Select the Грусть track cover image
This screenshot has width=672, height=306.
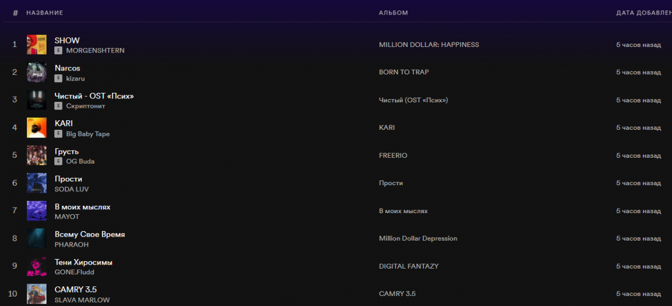pyautogui.click(x=36, y=156)
